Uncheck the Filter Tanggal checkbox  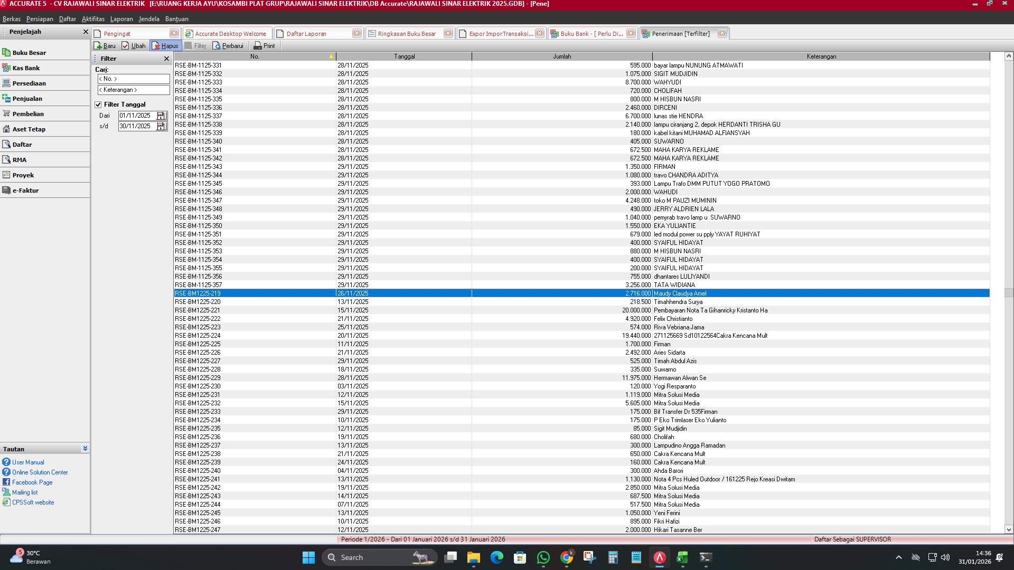tap(98, 104)
